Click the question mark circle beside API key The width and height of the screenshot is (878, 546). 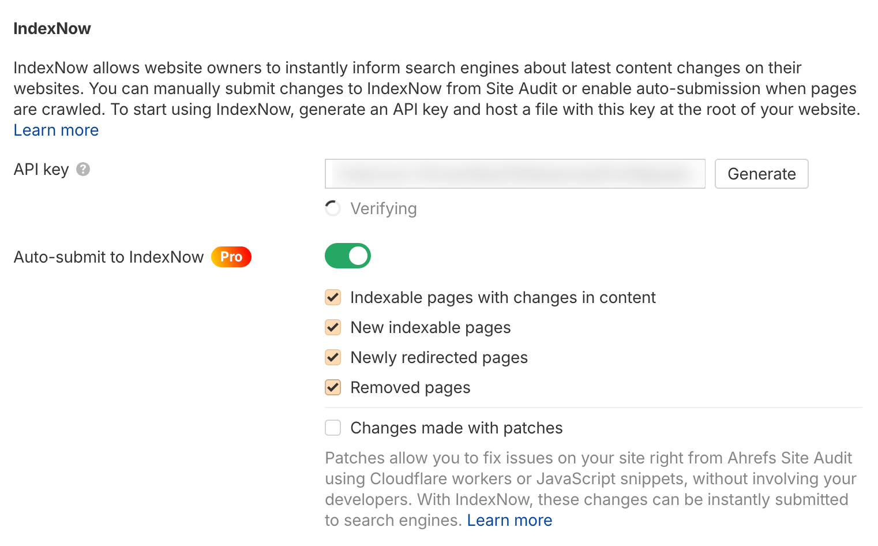[x=82, y=169]
